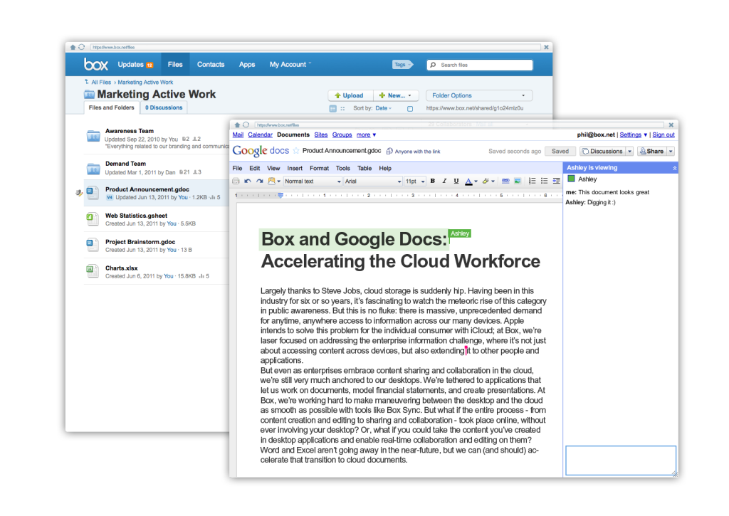Toggle italic formatting in Docs toolbar

[444, 181]
